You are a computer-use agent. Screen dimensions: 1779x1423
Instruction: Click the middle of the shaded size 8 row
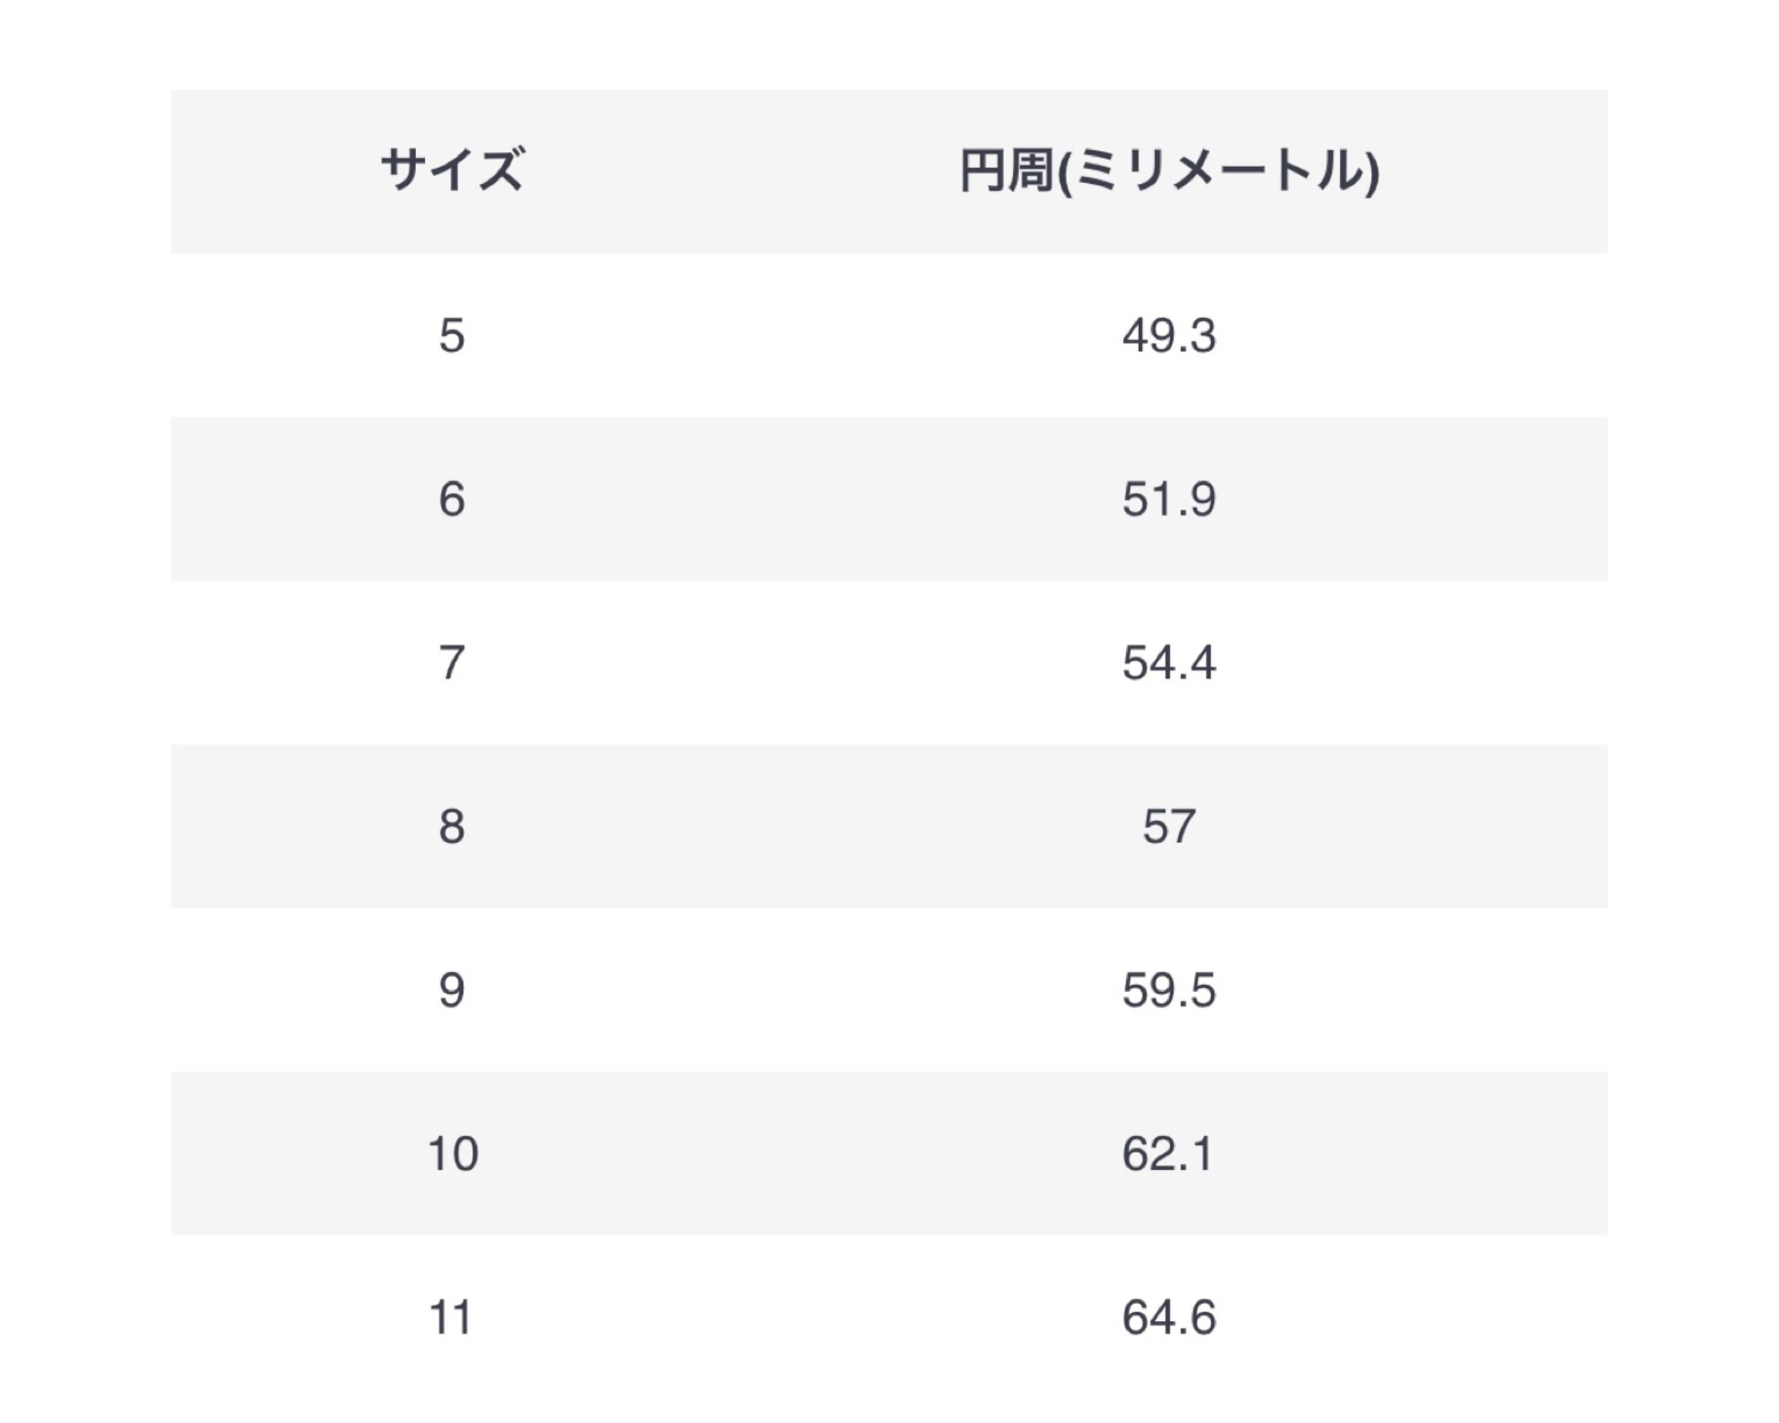[889, 826]
